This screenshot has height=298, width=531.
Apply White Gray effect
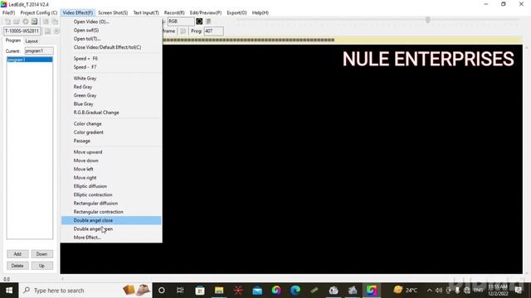pos(111,78)
